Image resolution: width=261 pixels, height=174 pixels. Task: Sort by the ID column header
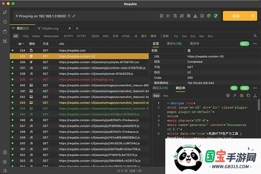tap(21, 44)
